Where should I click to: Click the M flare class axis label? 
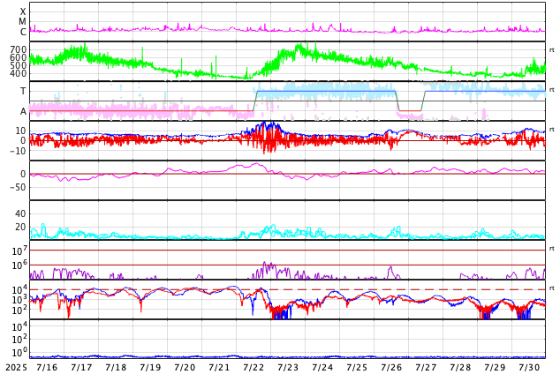pyautogui.click(x=23, y=22)
